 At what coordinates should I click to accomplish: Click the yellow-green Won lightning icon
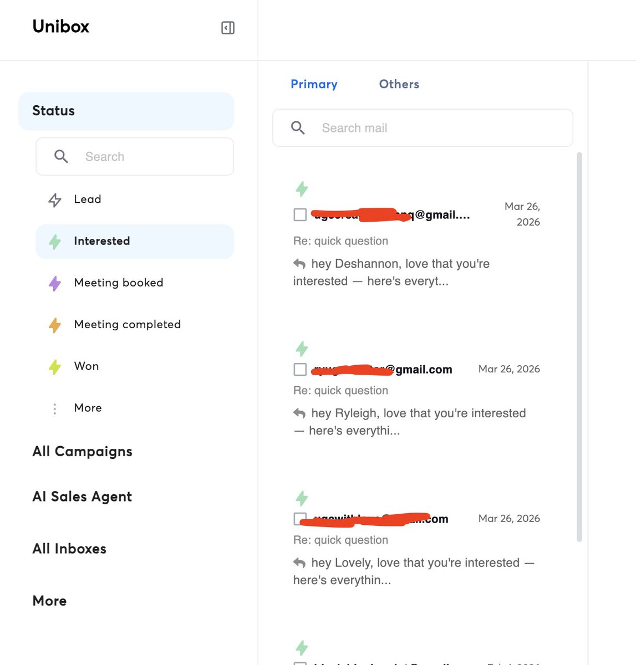click(x=55, y=367)
